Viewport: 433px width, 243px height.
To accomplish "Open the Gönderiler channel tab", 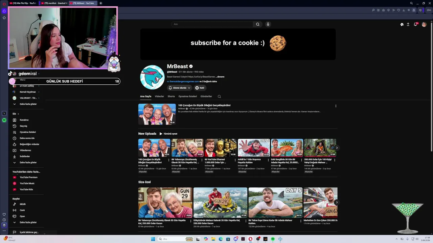I will (x=206, y=97).
